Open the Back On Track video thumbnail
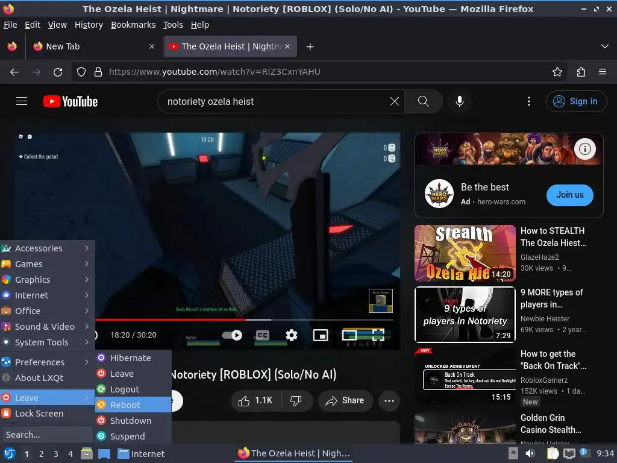The height and width of the screenshot is (463, 617). pos(465,376)
